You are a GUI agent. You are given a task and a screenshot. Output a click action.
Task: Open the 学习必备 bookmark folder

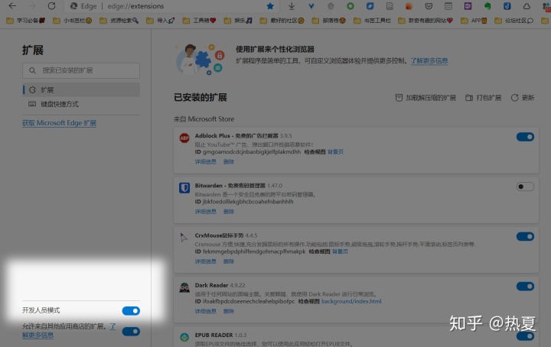tap(26, 21)
